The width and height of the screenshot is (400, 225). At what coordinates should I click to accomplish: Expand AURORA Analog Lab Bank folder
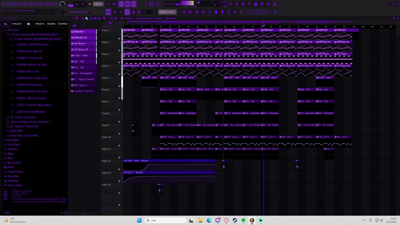tap(12, 65)
